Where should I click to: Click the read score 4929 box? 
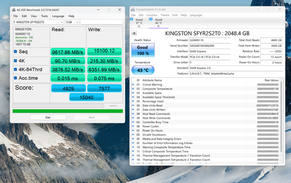(68, 88)
